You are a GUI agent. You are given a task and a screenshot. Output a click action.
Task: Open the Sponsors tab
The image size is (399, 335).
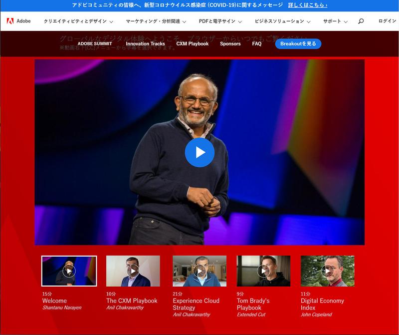tap(230, 44)
